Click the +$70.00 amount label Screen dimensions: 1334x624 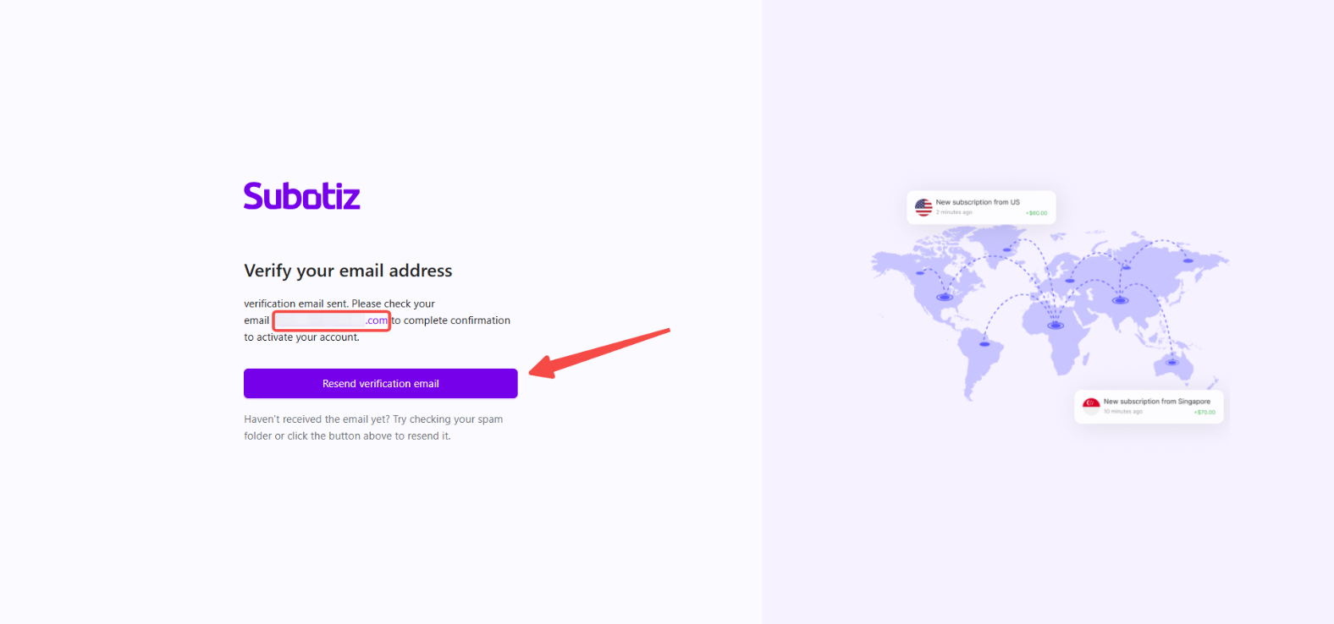click(1204, 413)
